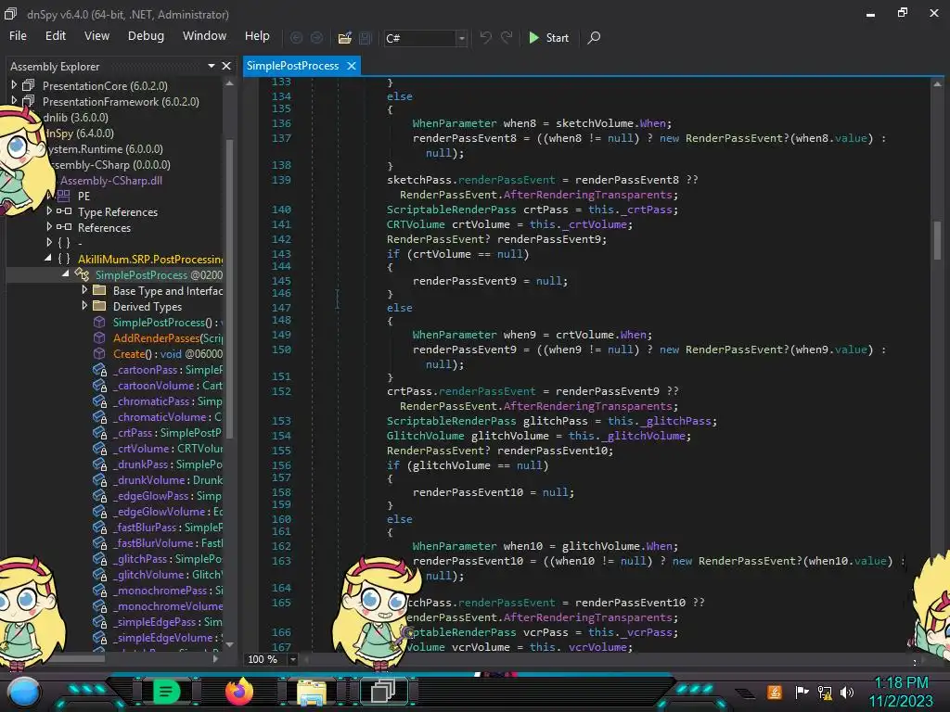Expand the PresentationCore (6.0.2.0) node

point(14,84)
